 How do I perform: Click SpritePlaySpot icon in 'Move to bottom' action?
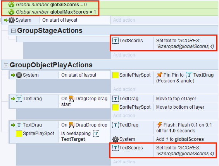point(116,107)
